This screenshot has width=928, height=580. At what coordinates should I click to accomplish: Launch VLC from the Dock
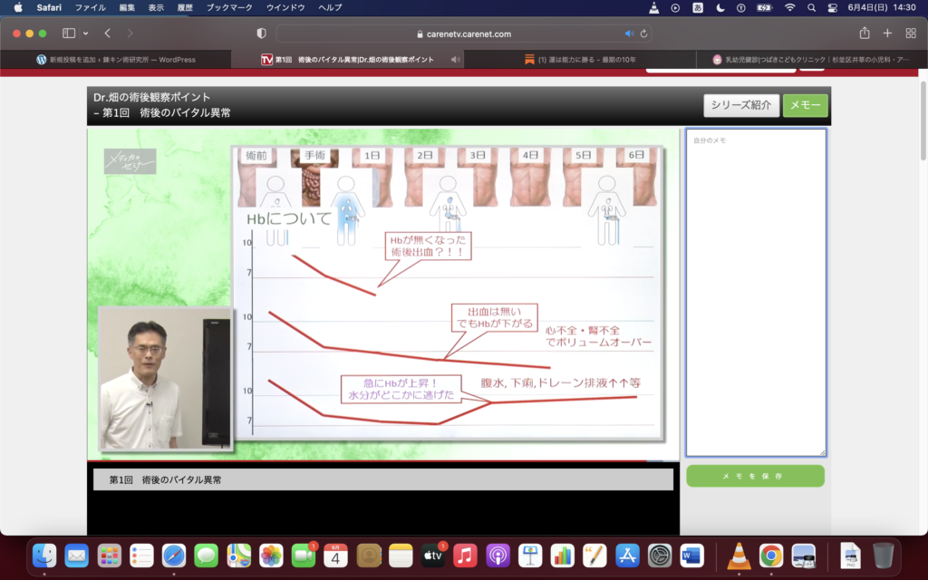click(x=739, y=555)
